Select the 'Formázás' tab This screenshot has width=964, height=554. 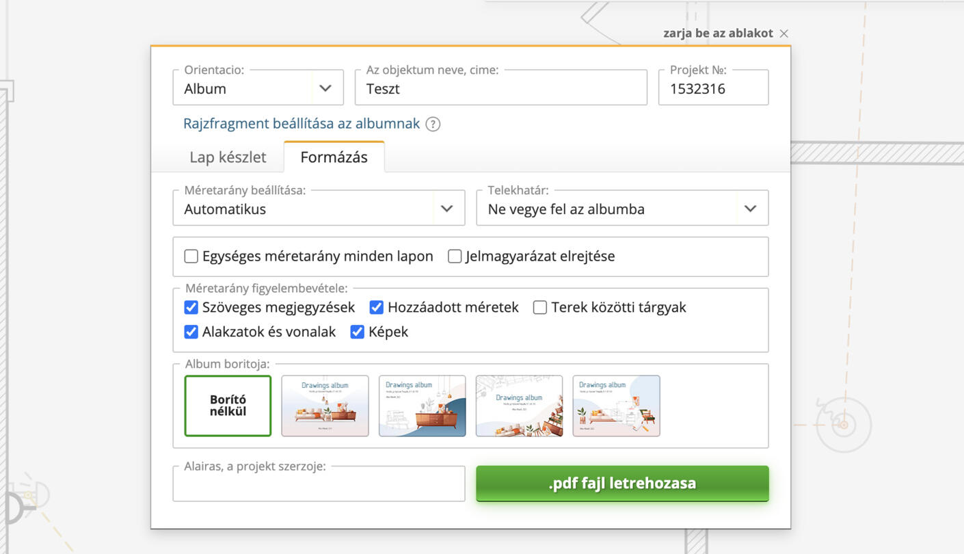[334, 157]
